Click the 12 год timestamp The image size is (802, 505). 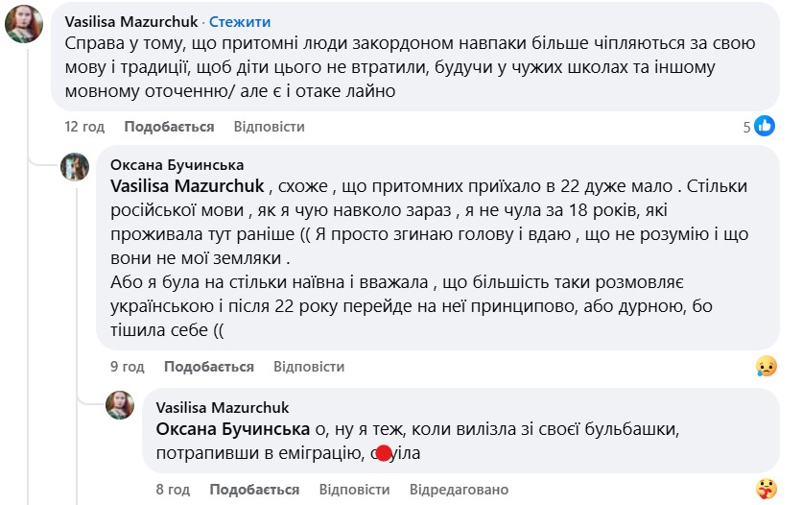[84, 127]
